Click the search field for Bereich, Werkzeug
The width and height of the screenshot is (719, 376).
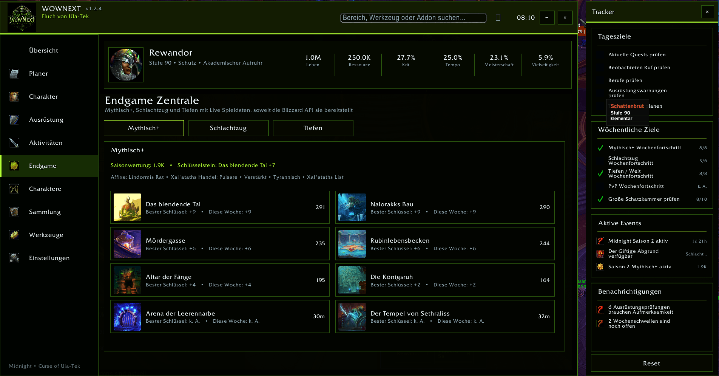click(413, 18)
